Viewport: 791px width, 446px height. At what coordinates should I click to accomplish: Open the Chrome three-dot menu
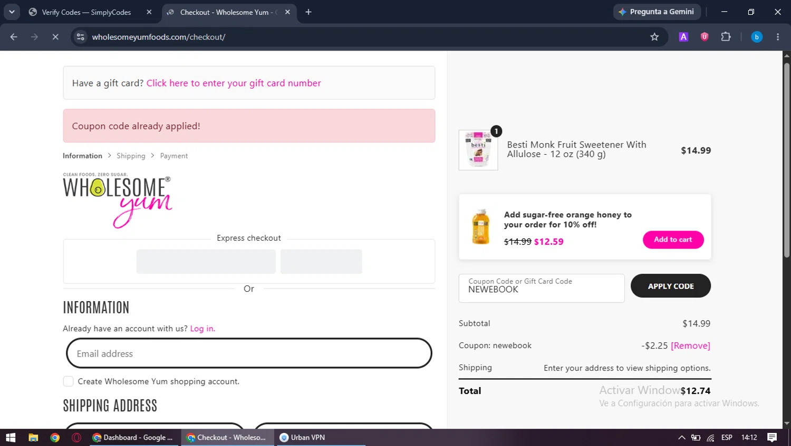point(778,37)
